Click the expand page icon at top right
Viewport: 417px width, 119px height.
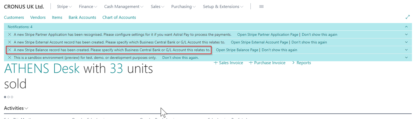pyautogui.click(x=407, y=17)
